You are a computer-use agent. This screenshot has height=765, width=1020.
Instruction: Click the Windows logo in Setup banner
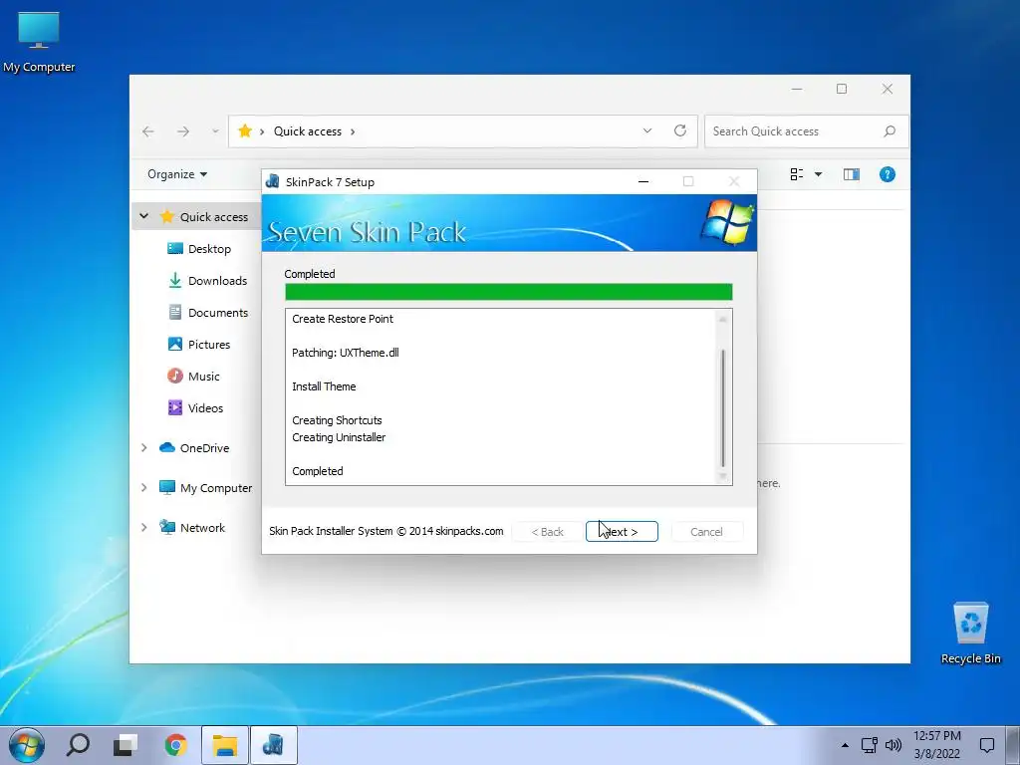point(727,222)
